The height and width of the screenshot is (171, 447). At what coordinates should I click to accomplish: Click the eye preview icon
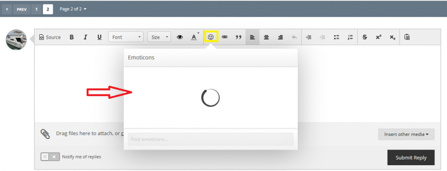pyautogui.click(x=180, y=37)
